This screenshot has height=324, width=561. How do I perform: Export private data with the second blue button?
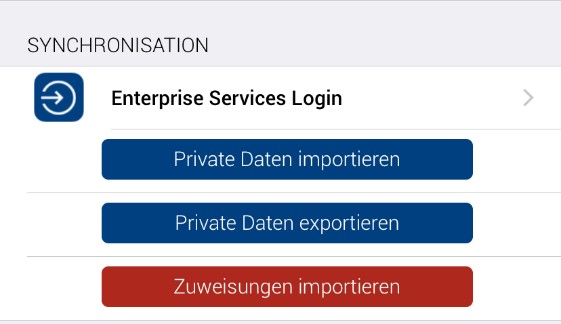click(287, 223)
